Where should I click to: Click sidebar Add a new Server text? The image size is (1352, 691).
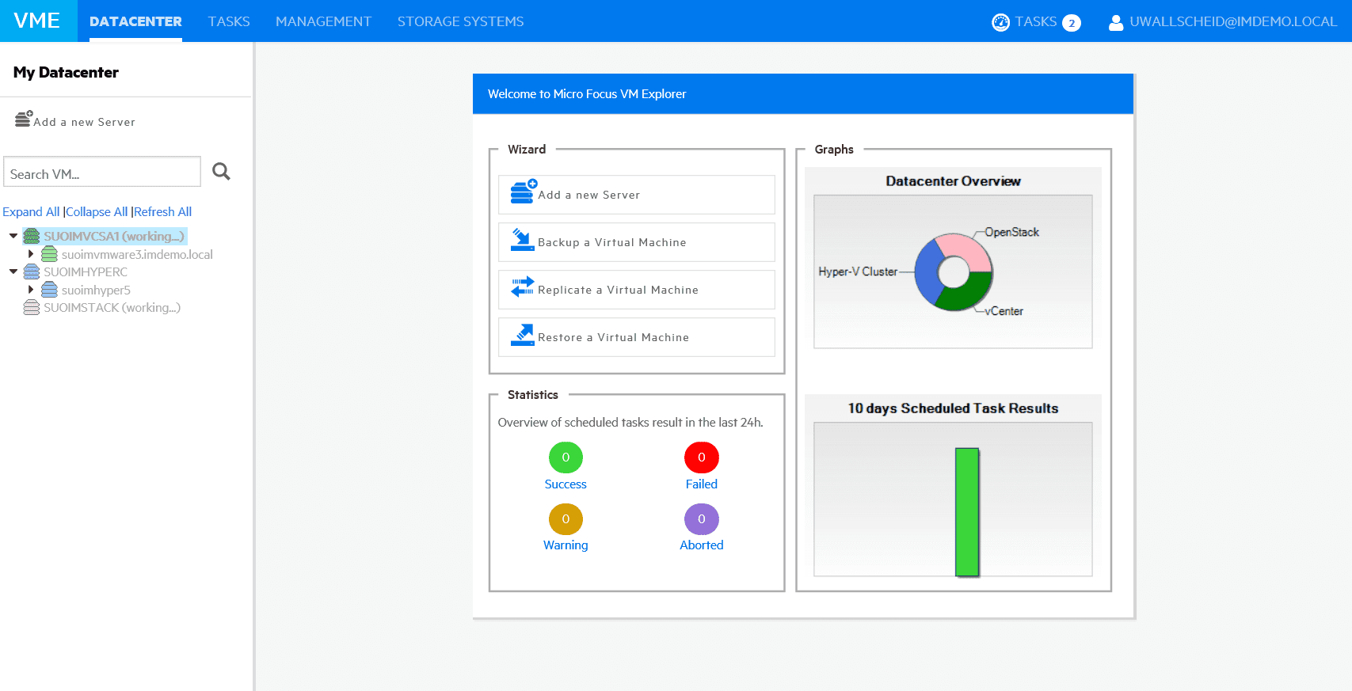(84, 122)
